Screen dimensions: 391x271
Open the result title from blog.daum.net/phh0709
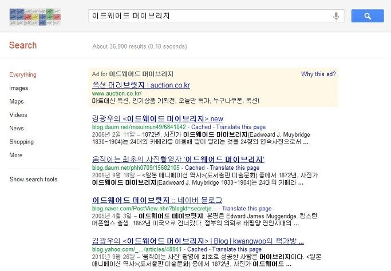(x=178, y=159)
